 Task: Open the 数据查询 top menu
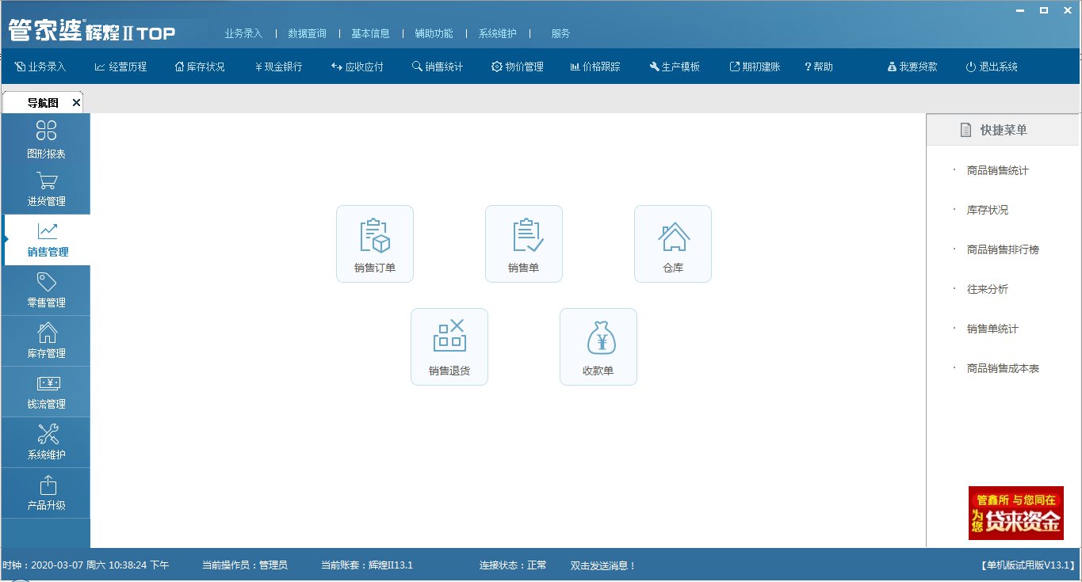(307, 34)
